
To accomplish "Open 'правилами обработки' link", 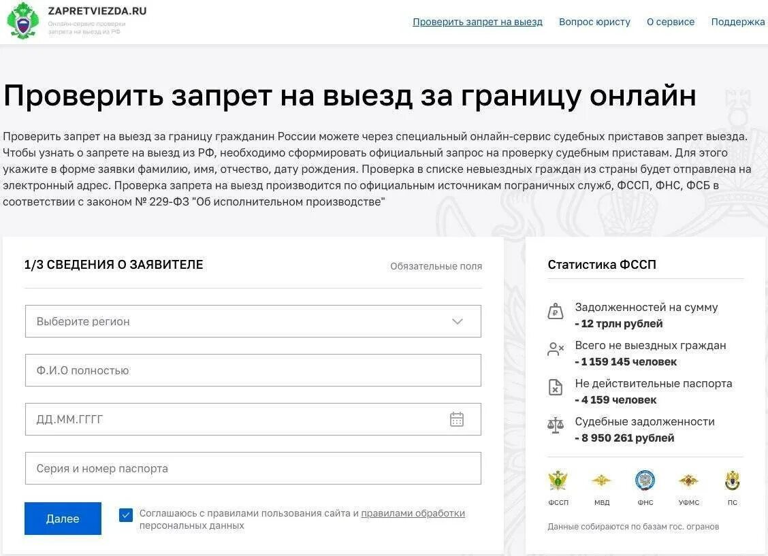I will [413, 513].
